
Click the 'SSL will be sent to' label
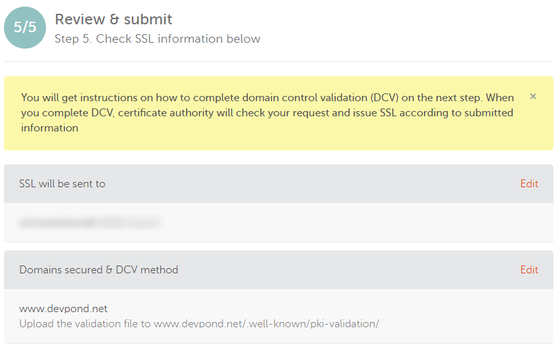click(62, 184)
